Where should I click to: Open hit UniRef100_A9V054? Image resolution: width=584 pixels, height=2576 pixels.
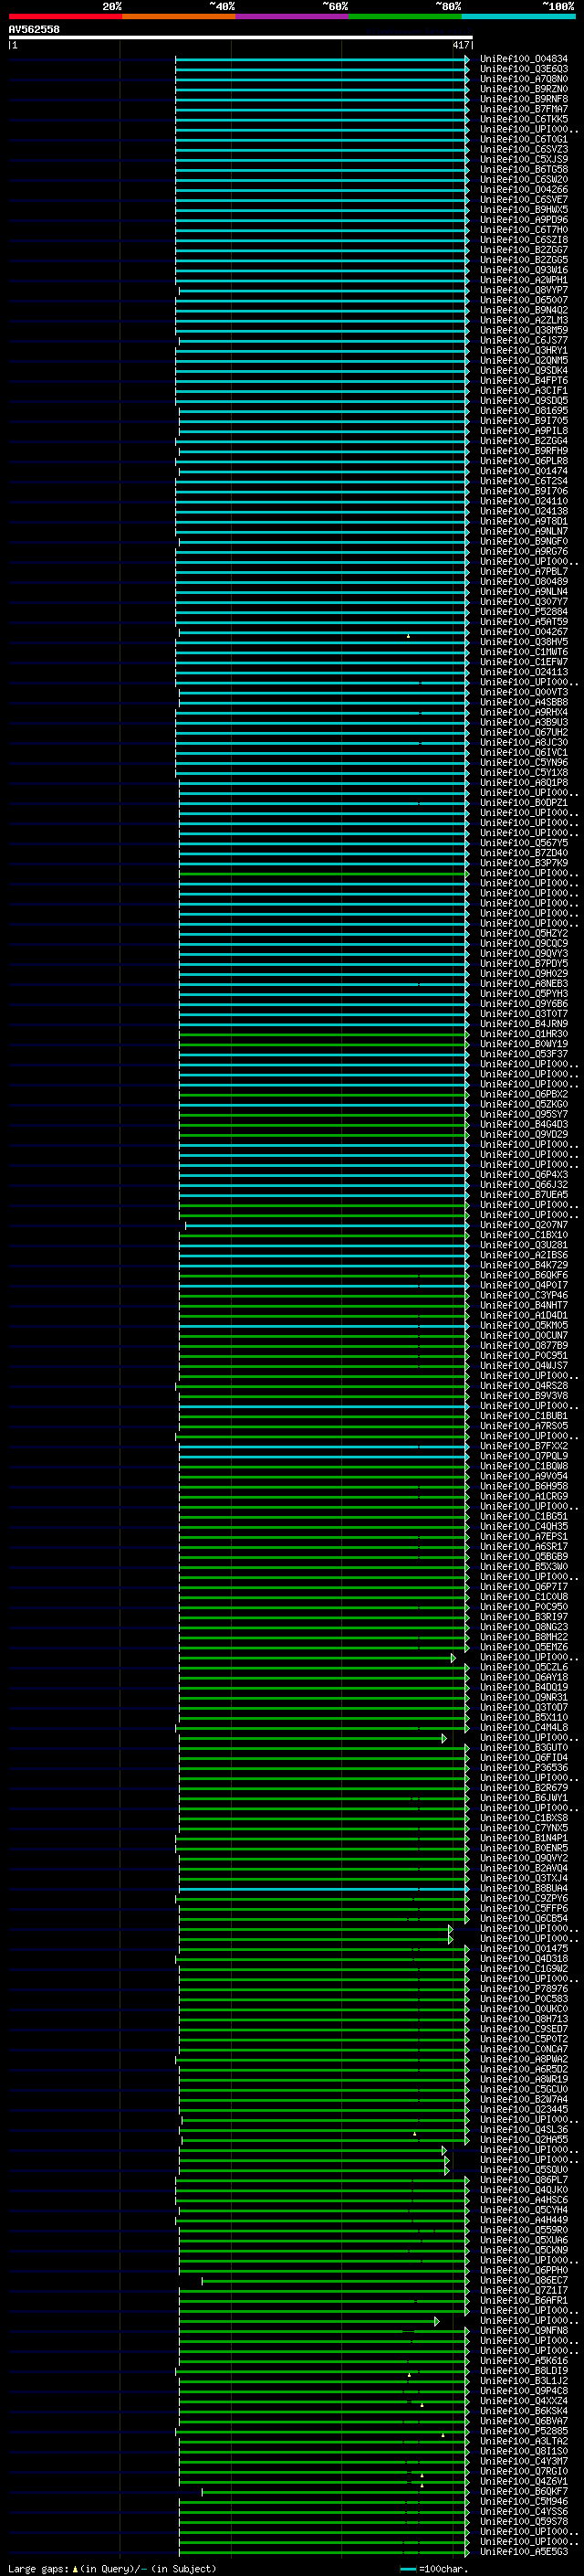(x=524, y=1476)
